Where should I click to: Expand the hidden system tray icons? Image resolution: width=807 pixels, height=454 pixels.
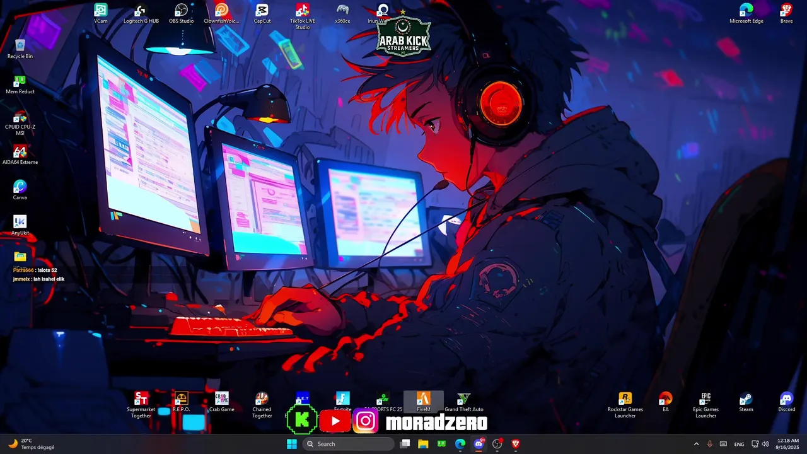coord(696,444)
